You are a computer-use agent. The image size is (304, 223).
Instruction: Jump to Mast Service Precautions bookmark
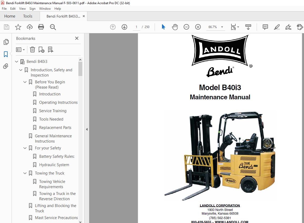click(57, 218)
